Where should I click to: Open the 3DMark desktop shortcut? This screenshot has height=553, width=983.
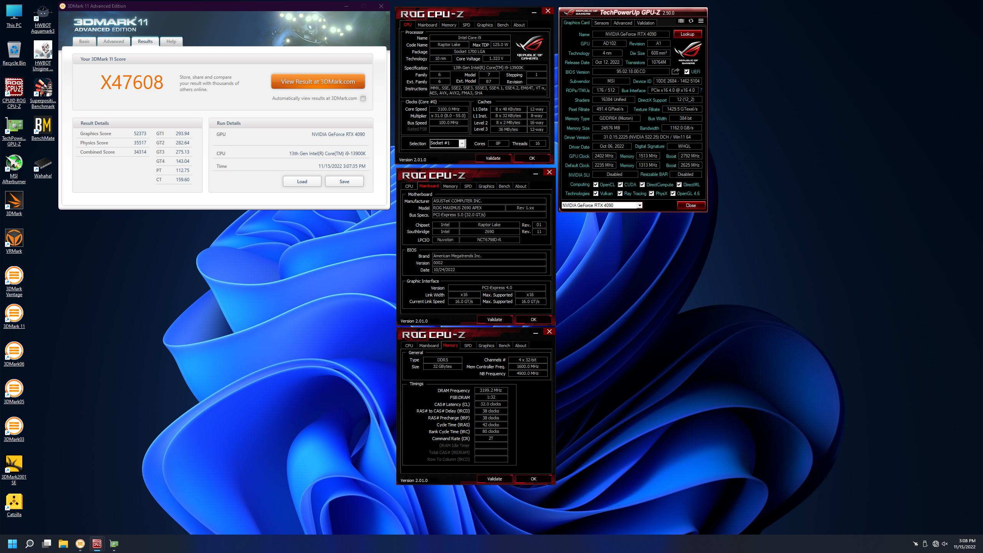[x=14, y=204]
